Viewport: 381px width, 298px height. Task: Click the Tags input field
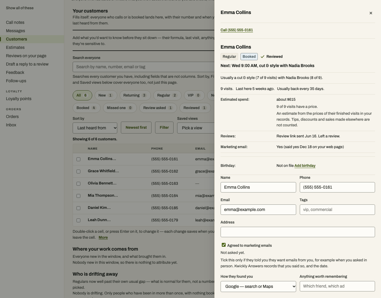pyautogui.click(x=337, y=209)
